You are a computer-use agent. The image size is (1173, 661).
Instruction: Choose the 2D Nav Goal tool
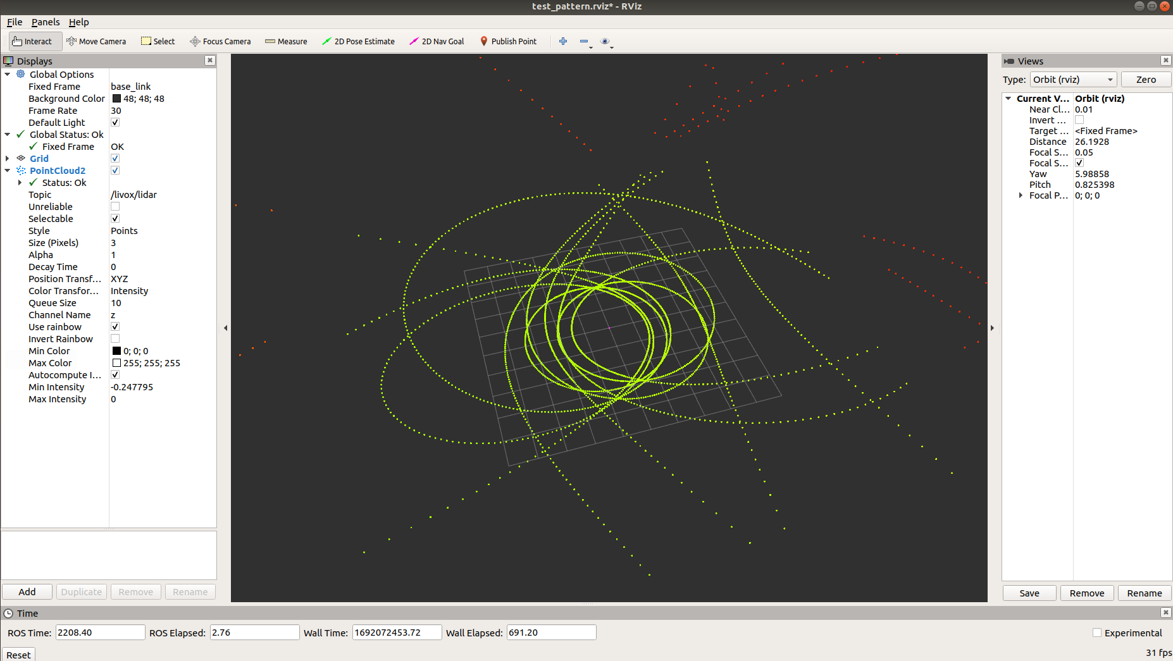pos(437,41)
